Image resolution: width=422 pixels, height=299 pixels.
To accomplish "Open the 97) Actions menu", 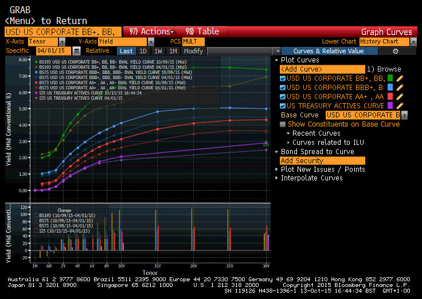I will point(150,32).
